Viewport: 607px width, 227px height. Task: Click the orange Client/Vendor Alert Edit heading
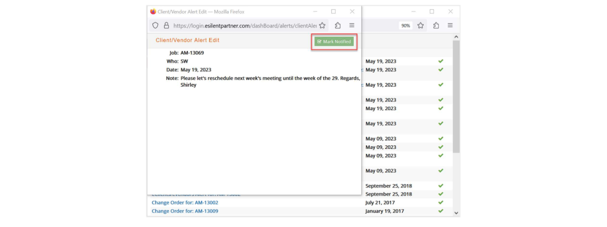[187, 40]
